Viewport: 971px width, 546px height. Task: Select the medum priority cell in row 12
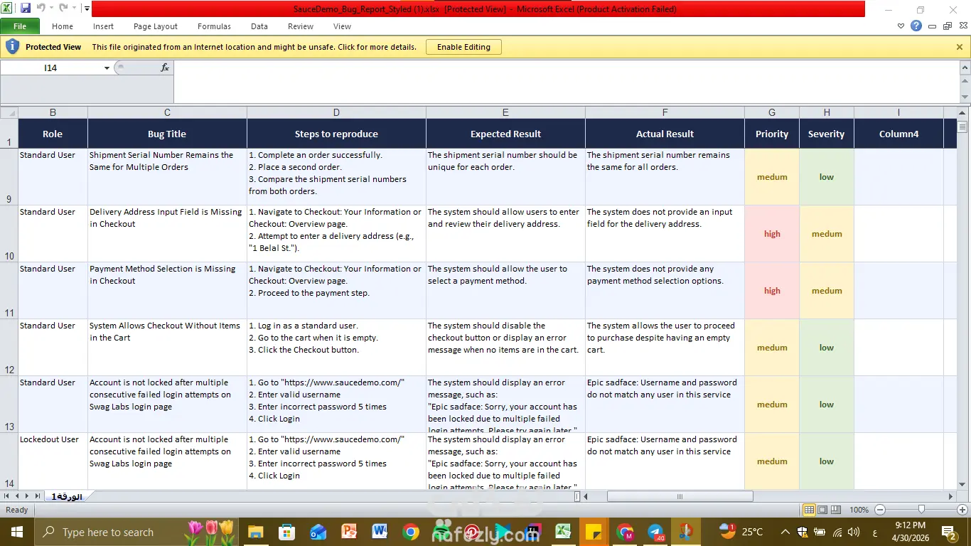point(772,348)
